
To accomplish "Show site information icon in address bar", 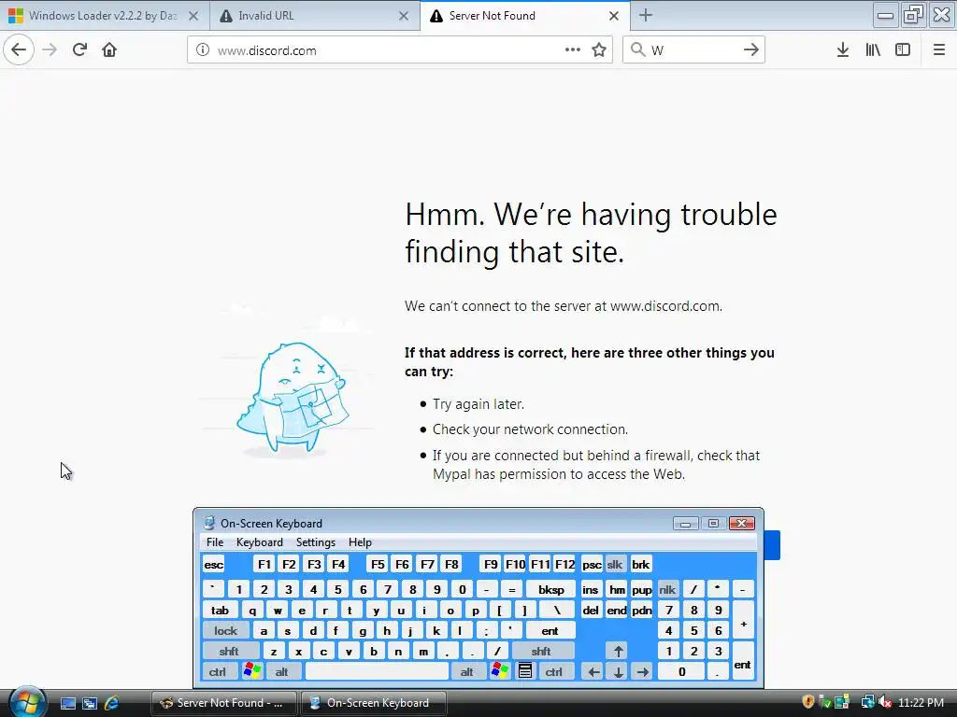I will point(203,50).
